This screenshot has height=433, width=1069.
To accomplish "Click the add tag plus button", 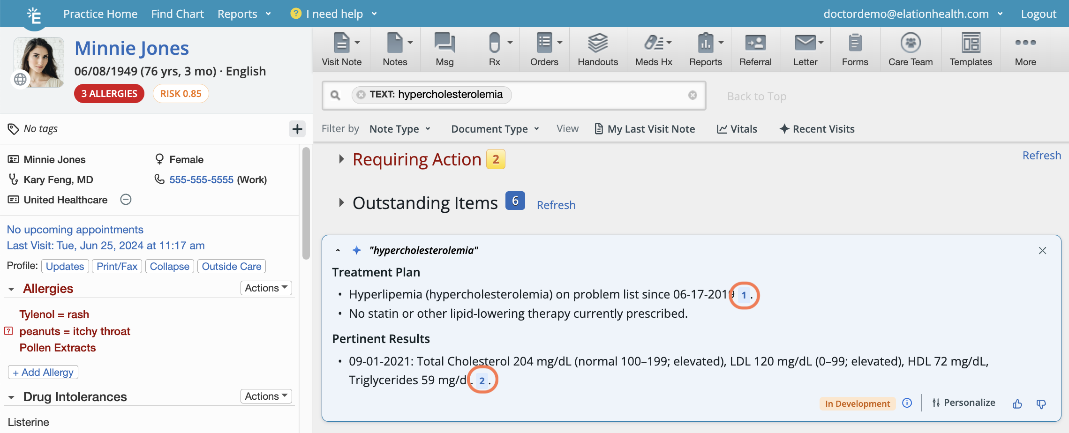I will tap(297, 129).
